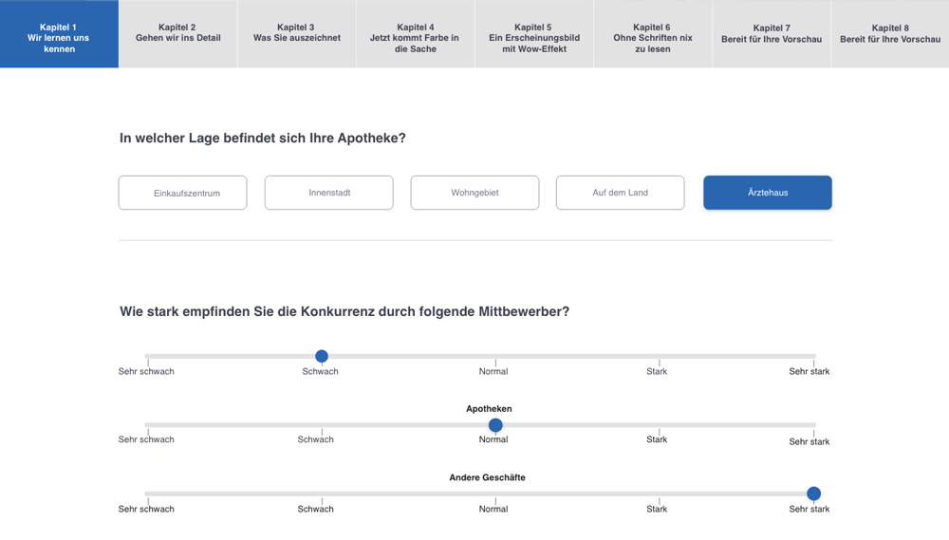This screenshot has width=949, height=540.
Task: Click the Apotheken slider handle at Normal
Action: [495, 425]
